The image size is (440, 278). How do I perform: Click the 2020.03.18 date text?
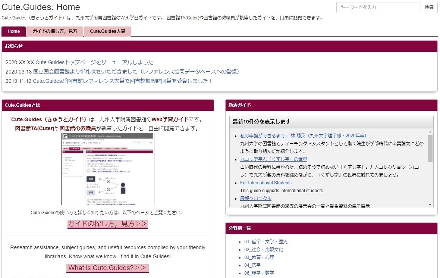click(x=19, y=72)
